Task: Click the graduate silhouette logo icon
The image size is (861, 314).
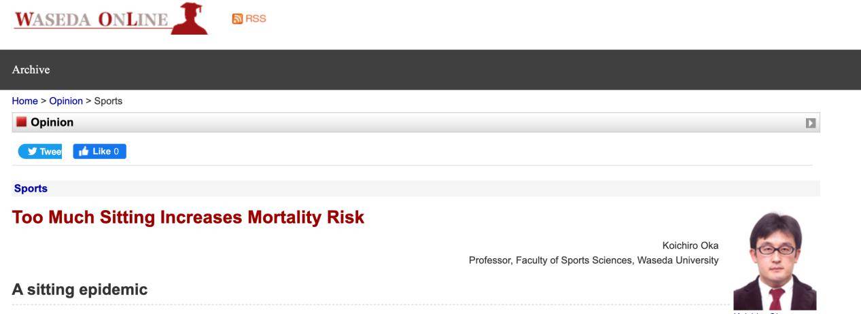Action: [190, 18]
